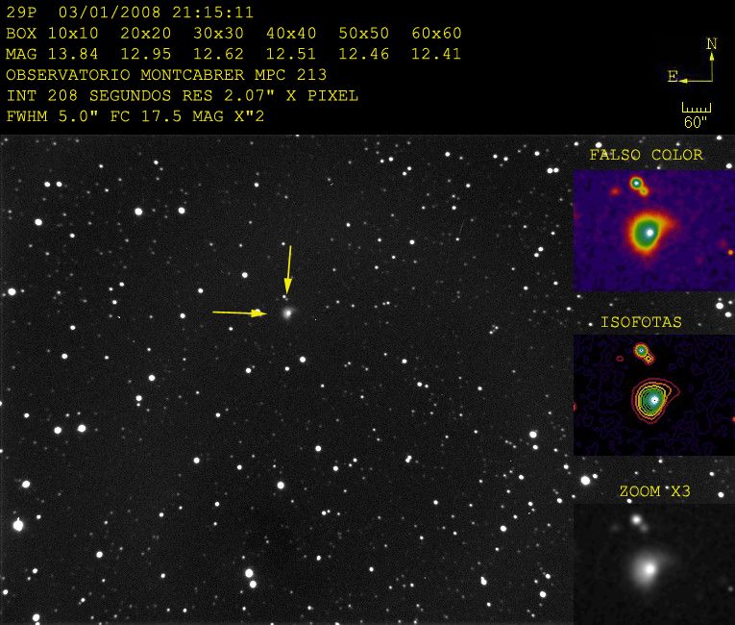Click the magnitude value 12.41

[x=436, y=54]
